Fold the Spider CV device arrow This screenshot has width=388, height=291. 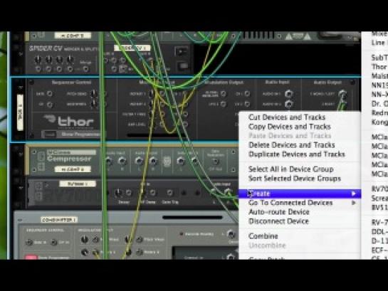tap(21, 53)
